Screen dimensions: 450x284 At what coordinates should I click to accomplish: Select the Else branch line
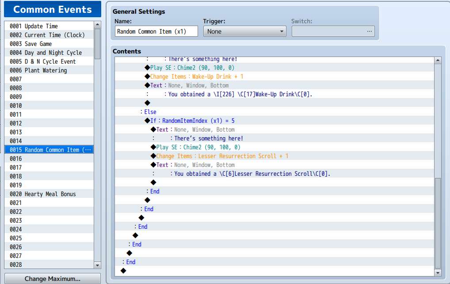tap(275, 112)
